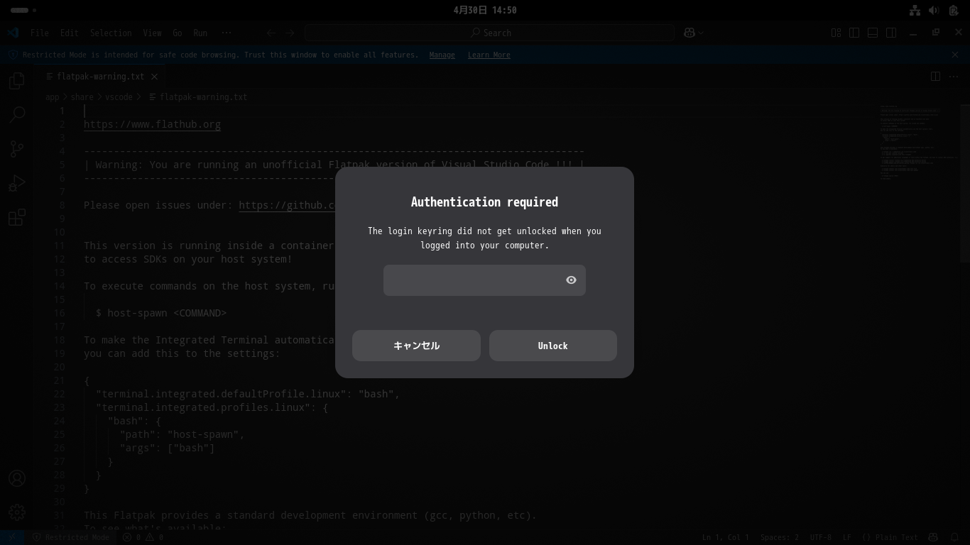
Task: Open the volume icon in top bar
Action: [x=934, y=11]
